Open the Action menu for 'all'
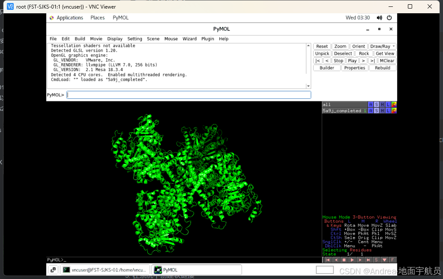 371,105
